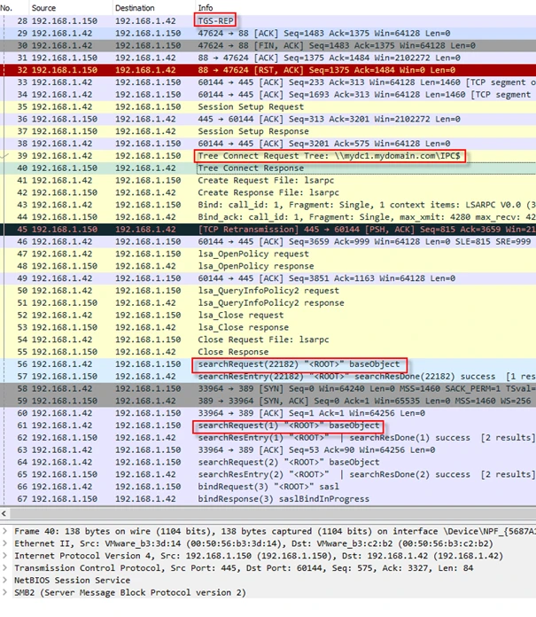This screenshot has height=617, width=536.
Task: Select packet 56 searchRequest(22182) row
Action: [x=266, y=364]
